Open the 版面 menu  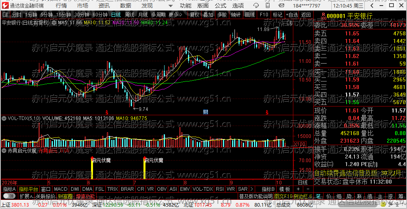[203, 5]
